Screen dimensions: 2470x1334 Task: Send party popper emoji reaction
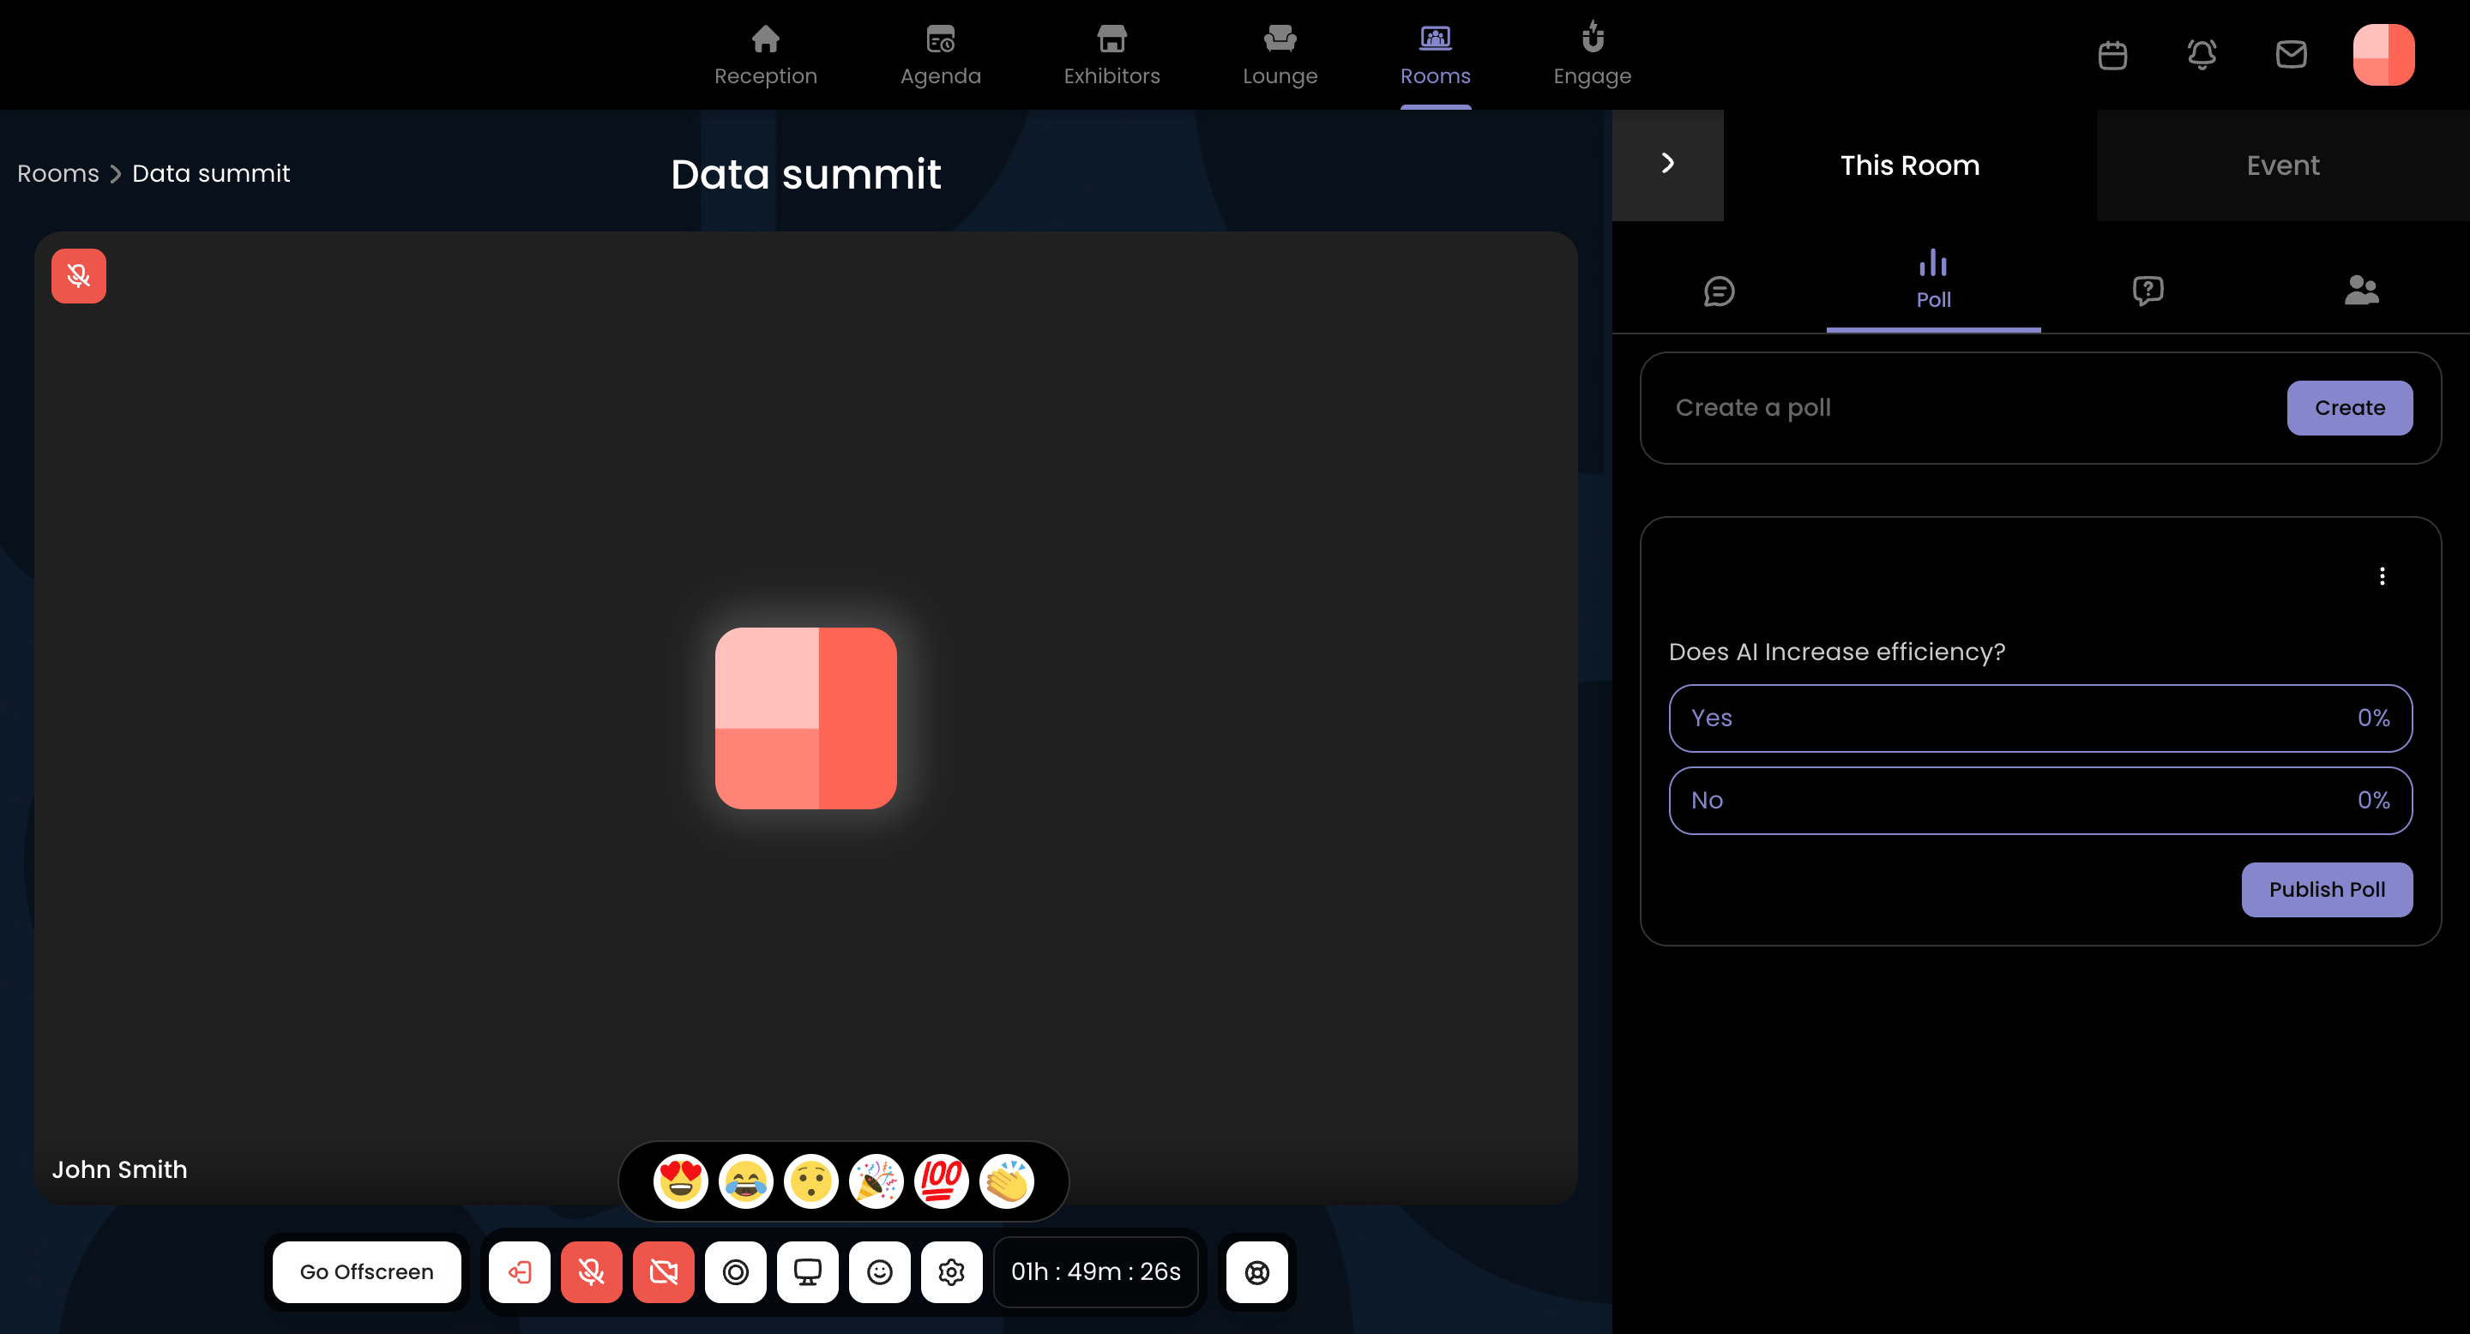click(x=877, y=1181)
